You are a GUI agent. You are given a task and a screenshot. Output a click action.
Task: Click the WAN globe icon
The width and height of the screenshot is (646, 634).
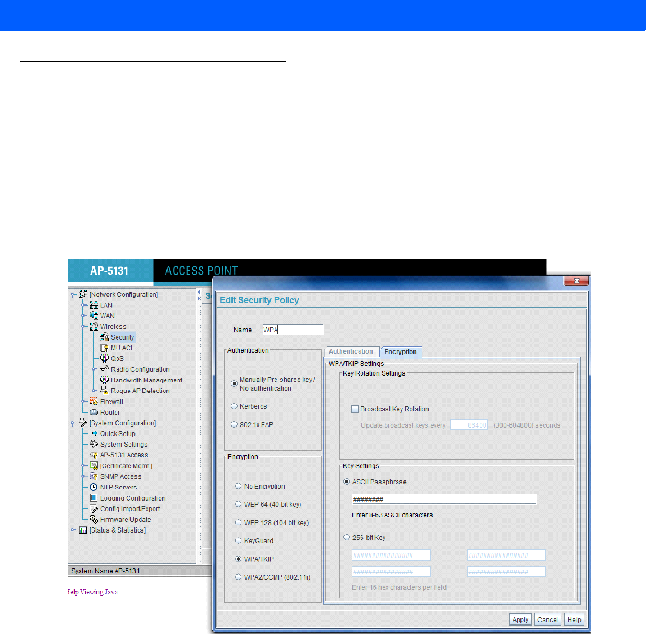coord(94,316)
